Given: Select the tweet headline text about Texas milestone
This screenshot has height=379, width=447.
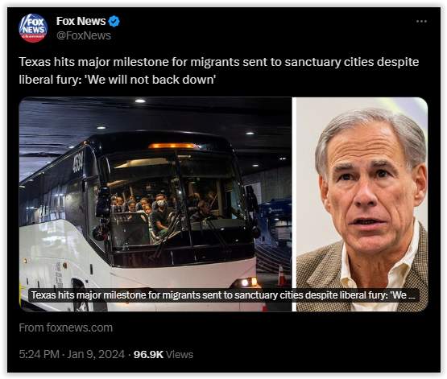Looking at the screenshot, I should pyautogui.click(x=218, y=71).
